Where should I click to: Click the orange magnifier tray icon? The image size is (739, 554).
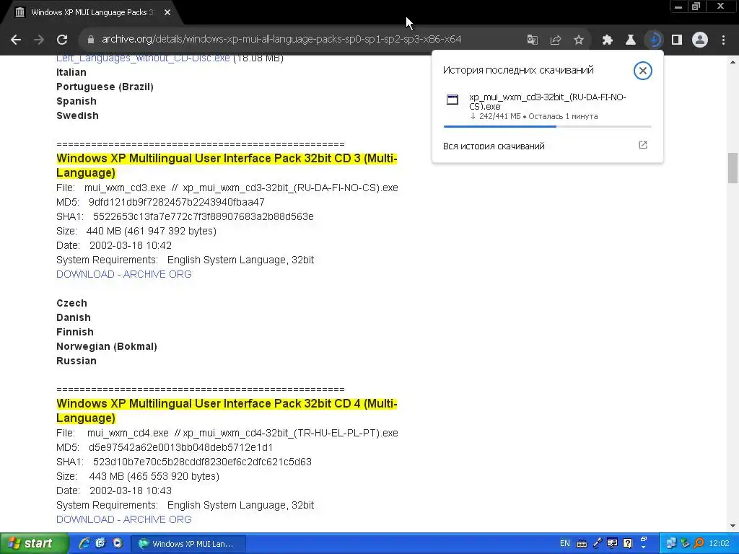pyautogui.click(x=699, y=544)
